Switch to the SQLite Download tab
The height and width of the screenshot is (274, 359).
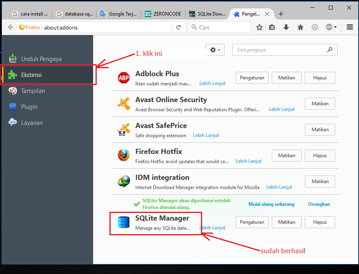click(x=207, y=13)
